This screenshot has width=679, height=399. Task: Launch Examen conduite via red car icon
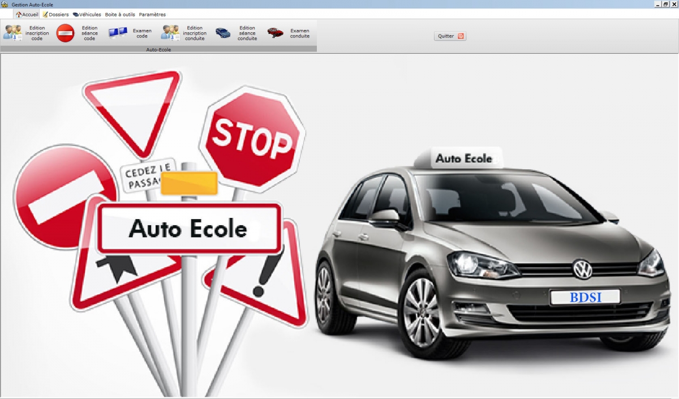point(275,33)
